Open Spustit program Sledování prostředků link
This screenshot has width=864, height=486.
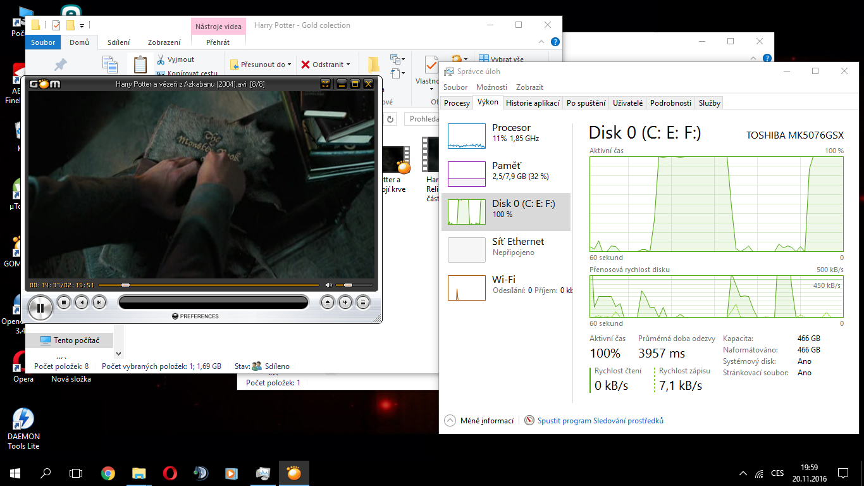coord(594,421)
